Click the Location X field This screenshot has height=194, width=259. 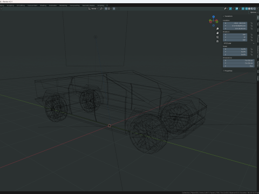[x=235, y=23]
